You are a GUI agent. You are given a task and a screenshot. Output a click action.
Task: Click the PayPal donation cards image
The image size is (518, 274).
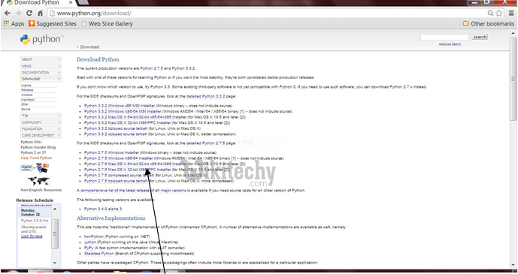pyautogui.click(x=35, y=168)
